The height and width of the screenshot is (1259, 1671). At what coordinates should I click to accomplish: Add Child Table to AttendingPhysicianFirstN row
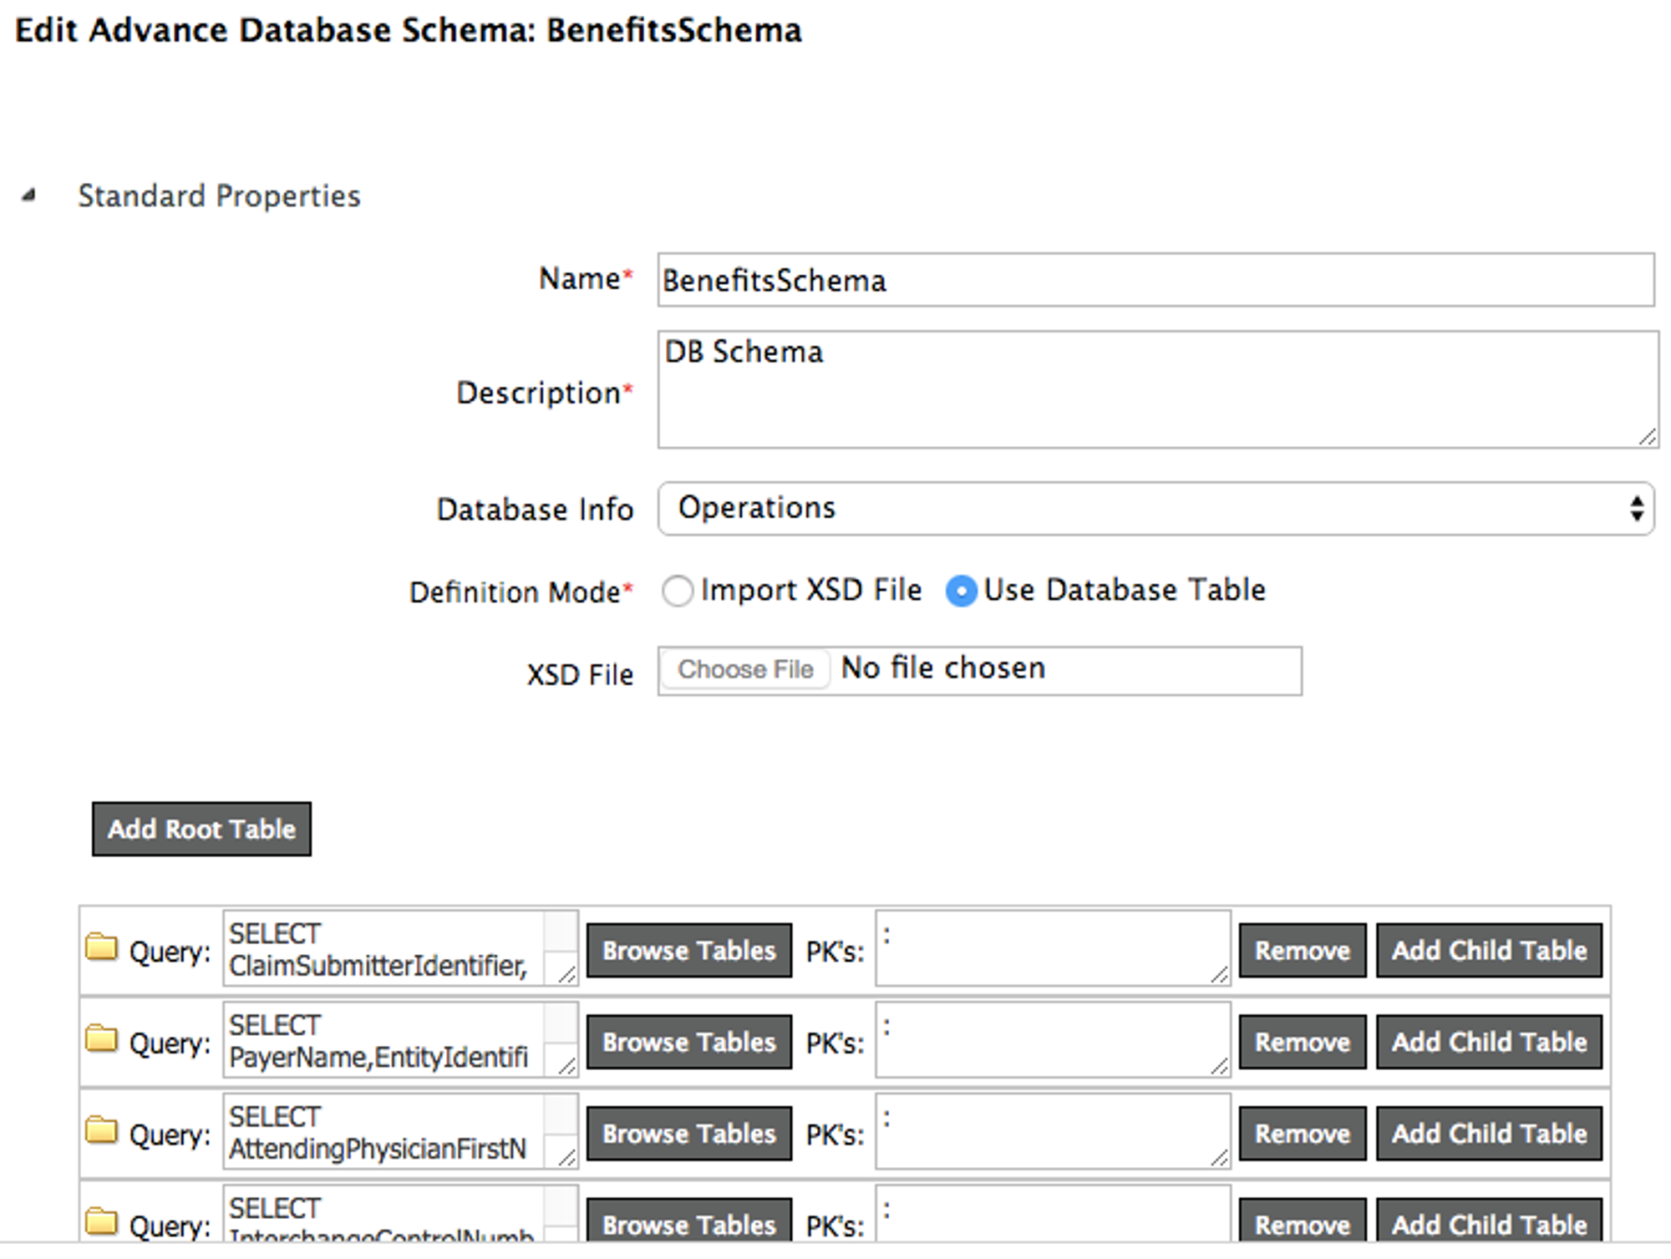[x=1489, y=1134]
